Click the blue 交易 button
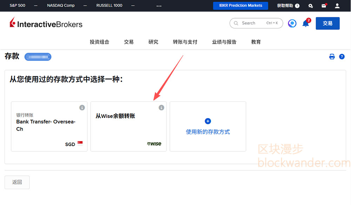The width and height of the screenshot is (351, 205). tap(328, 23)
